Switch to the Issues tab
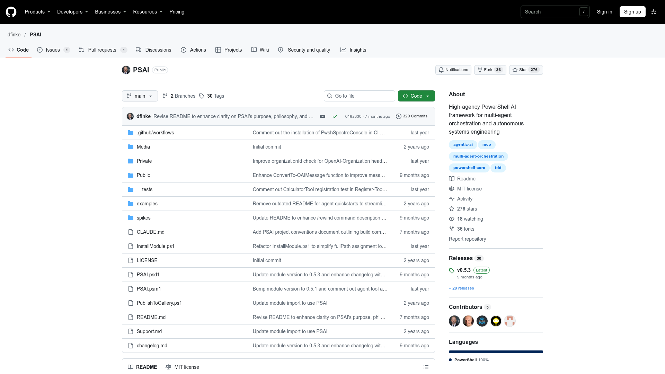Screen dimensions: 665x374 pyautogui.click(x=54, y=50)
